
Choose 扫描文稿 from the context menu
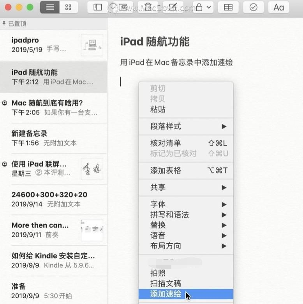[186, 284]
